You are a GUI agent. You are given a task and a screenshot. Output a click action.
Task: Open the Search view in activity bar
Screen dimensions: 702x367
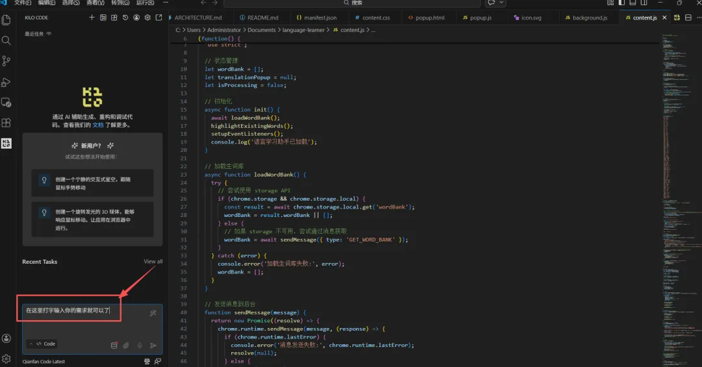click(6, 40)
